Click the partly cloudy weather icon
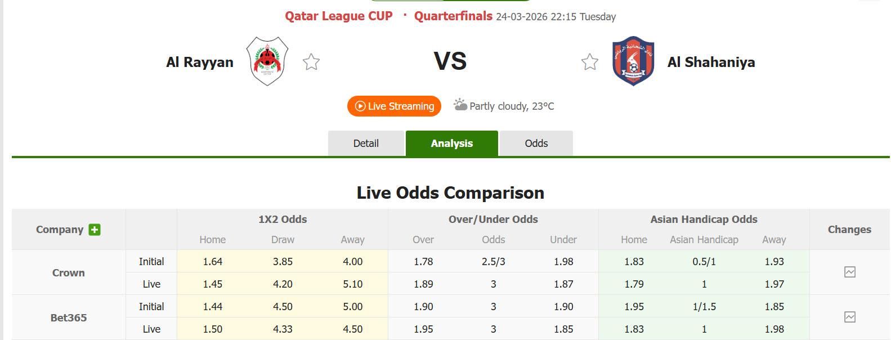The width and height of the screenshot is (891, 340). 460,105
